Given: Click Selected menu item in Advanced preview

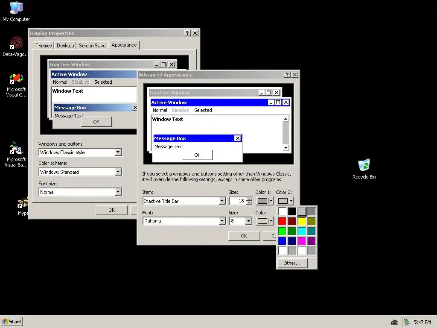Looking at the screenshot, I should coord(203,110).
